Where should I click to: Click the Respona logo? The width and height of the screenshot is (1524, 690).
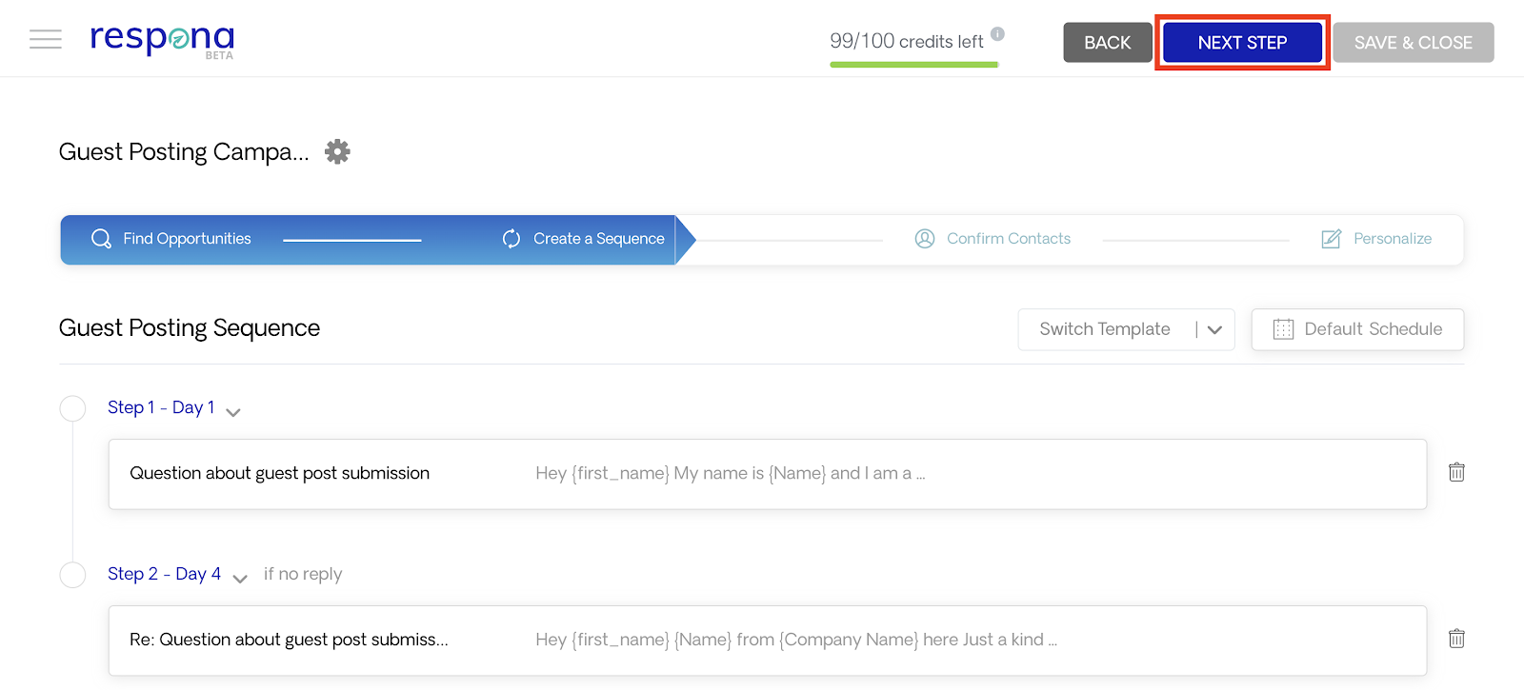(162, 40)
